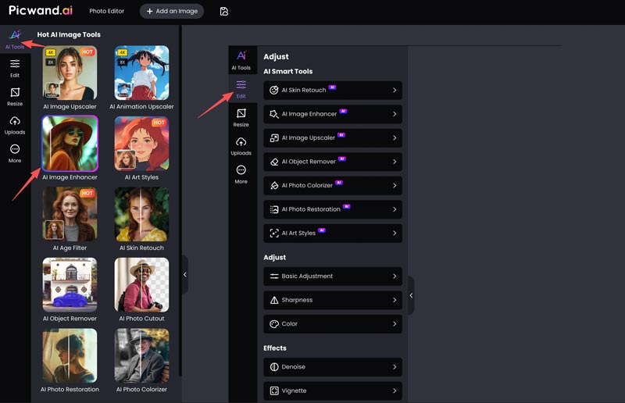Click the AI Skin Retouch face icon
The width and height of the screenshot is (625, 403).
274,90
